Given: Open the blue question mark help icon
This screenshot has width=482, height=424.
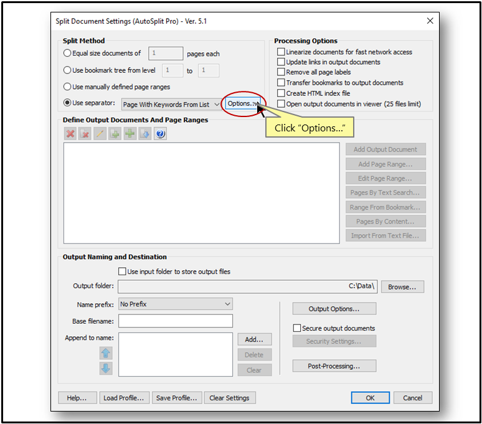Looking at the screenshot, I should point(160,134).
